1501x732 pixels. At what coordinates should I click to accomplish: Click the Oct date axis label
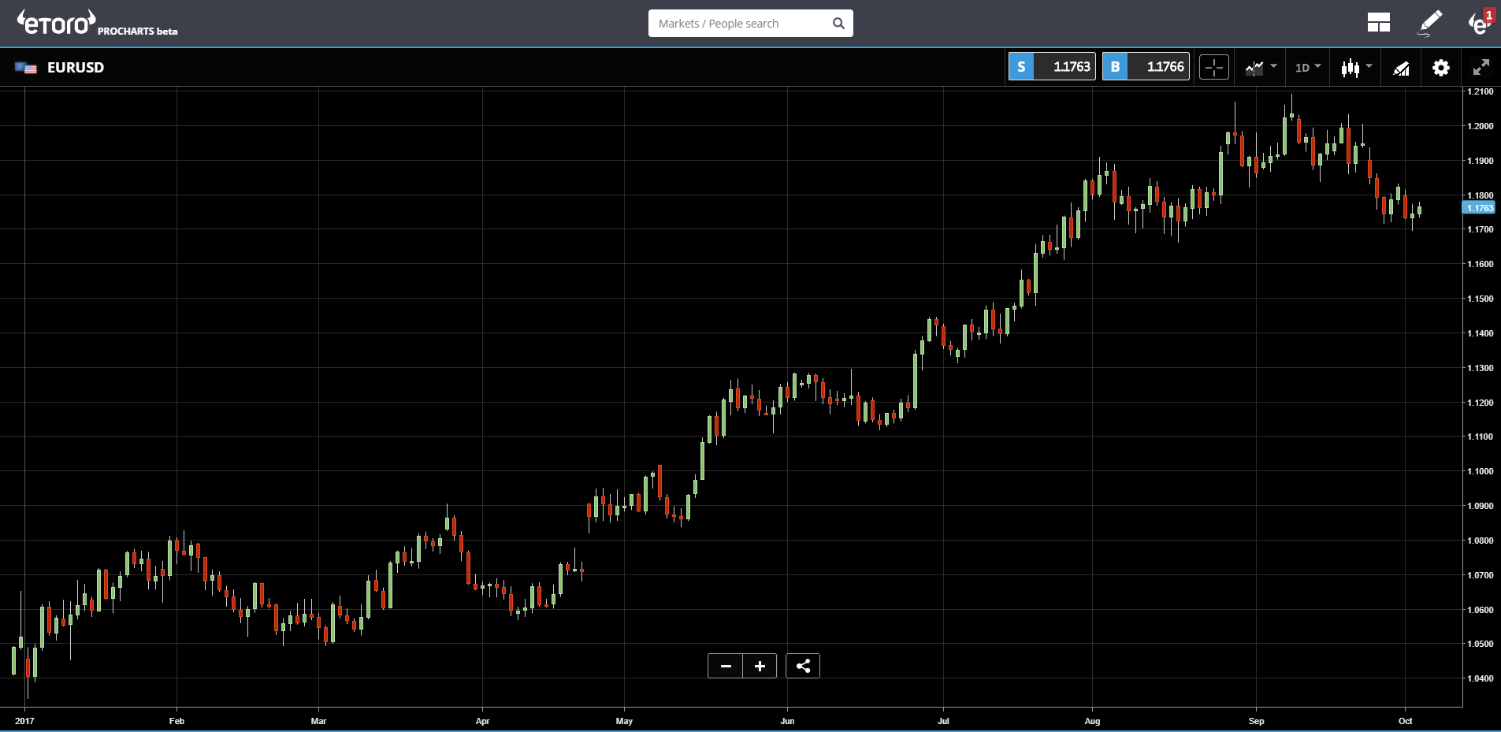1405,721
